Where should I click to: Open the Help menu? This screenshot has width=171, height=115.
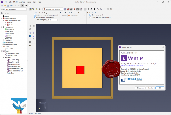click(x=39, y=2)
